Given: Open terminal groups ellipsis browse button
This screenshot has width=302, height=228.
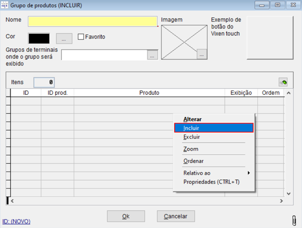Looking at the screenshot, I should point(152,55).
